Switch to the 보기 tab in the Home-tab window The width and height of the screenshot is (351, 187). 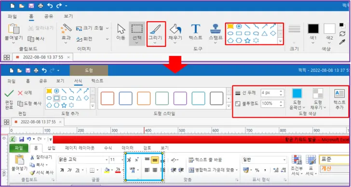click(68, 16)
